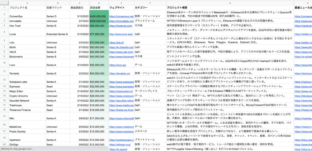The width and height of the screenshot is (312, 151).
Task: Open the hextrust.com link
Action: 121,26
